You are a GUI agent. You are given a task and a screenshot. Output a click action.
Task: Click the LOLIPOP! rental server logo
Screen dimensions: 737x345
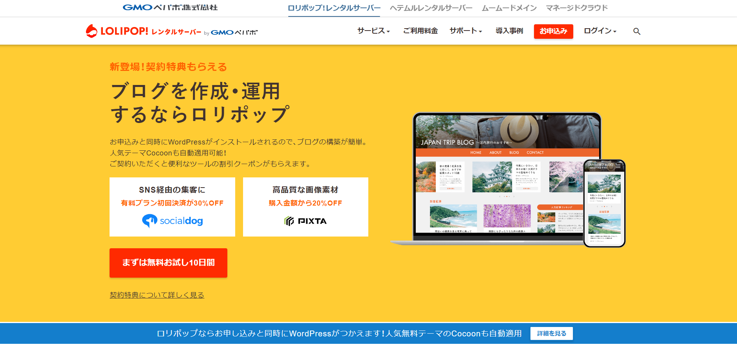click(x=172, y=31)
